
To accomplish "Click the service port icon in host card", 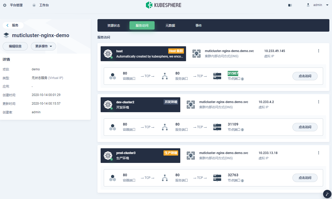I will tap(165, 76).
